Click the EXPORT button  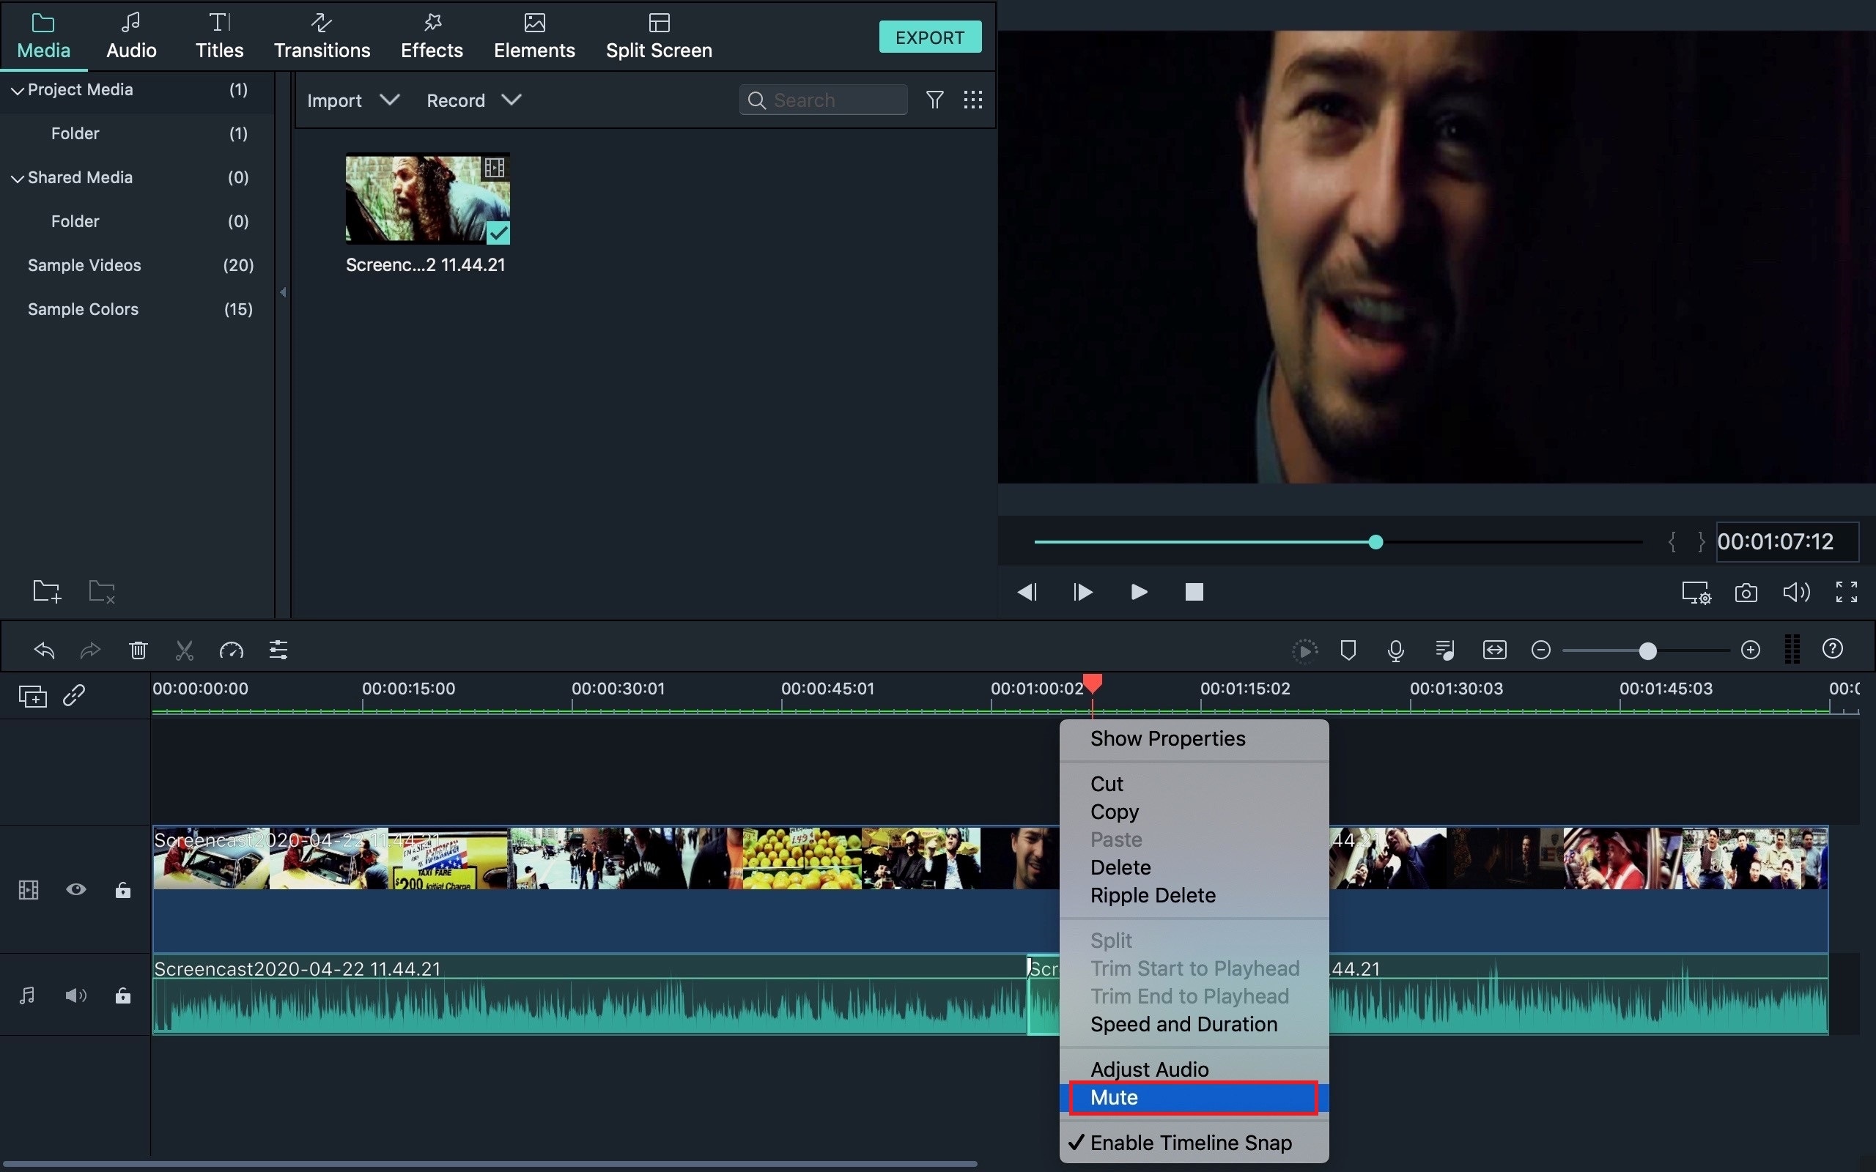[x=931, y=37]
